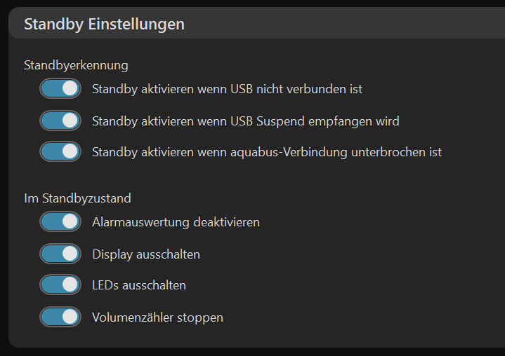Screen dimensions: 505x356
Task: Click the label 'Standby aktivieren wenn USB nicht verbunden ist'
Action: pyautogui.click(x=227, y=89)
